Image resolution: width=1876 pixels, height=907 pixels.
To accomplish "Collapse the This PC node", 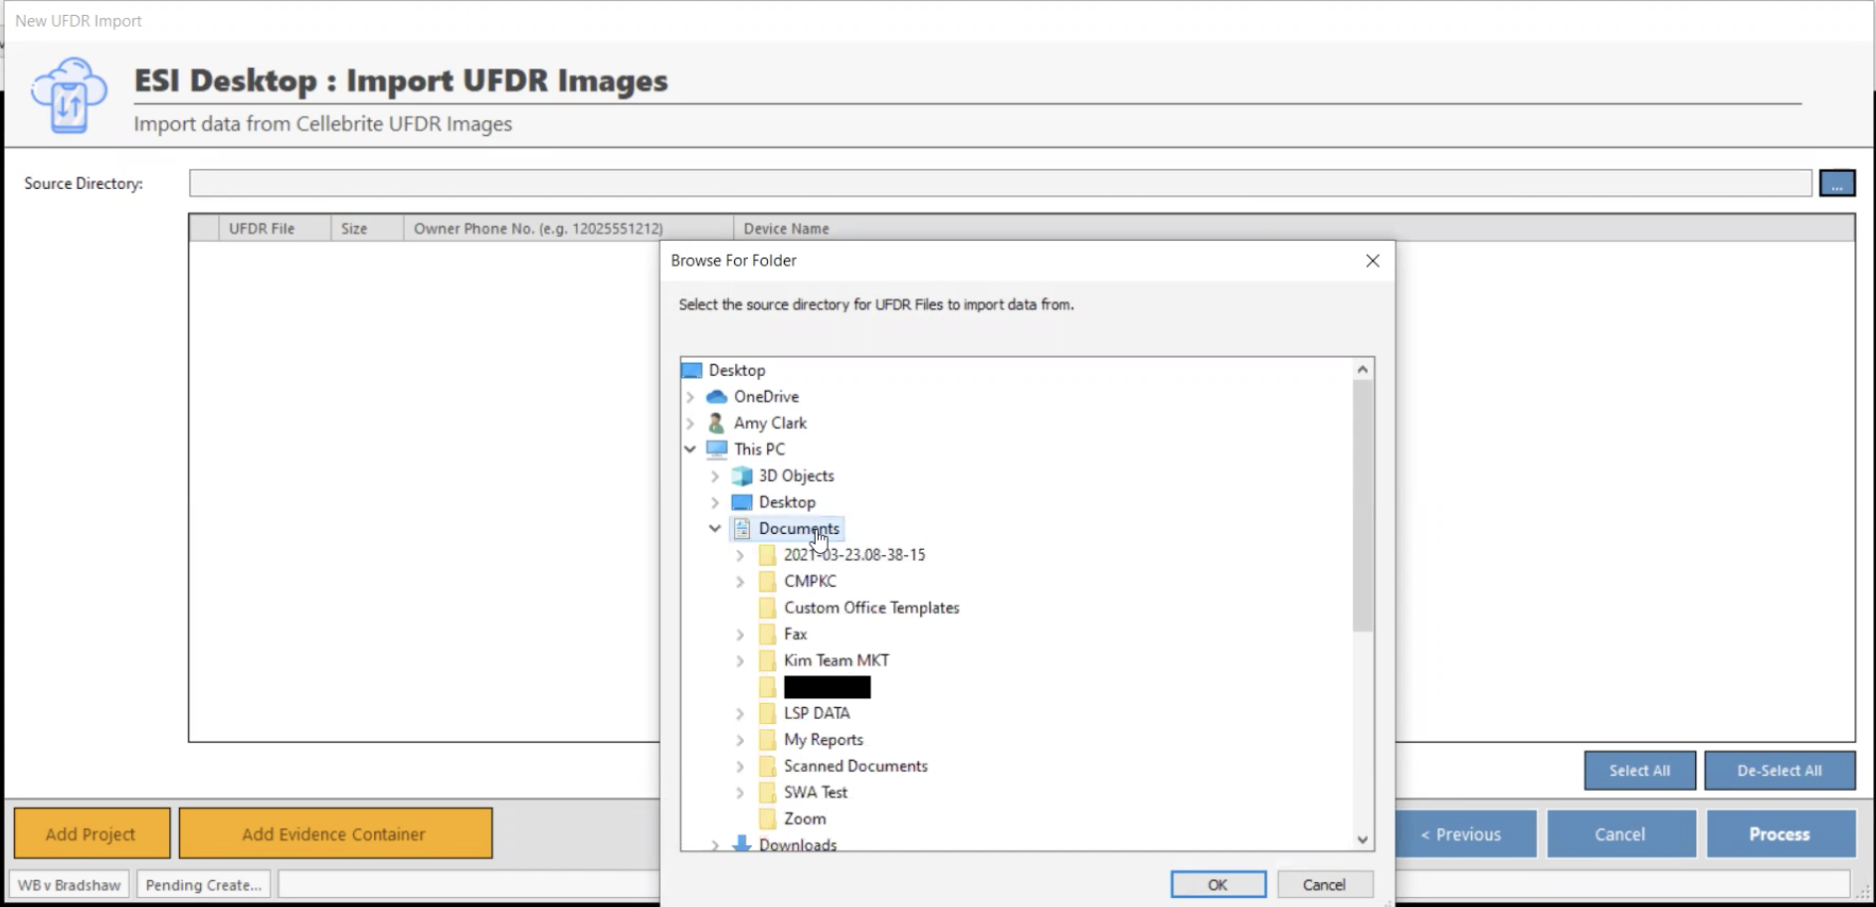I will (690, 450).
